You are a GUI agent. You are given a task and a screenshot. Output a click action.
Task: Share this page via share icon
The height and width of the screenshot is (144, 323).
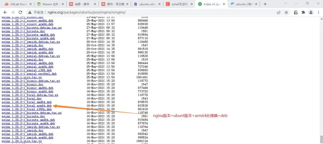[x=279, y=12]
